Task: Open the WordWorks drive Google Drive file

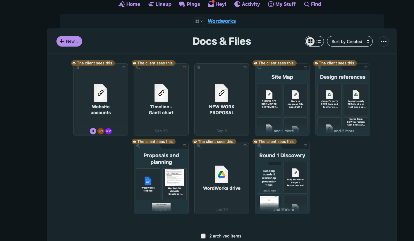Action: 221,175
